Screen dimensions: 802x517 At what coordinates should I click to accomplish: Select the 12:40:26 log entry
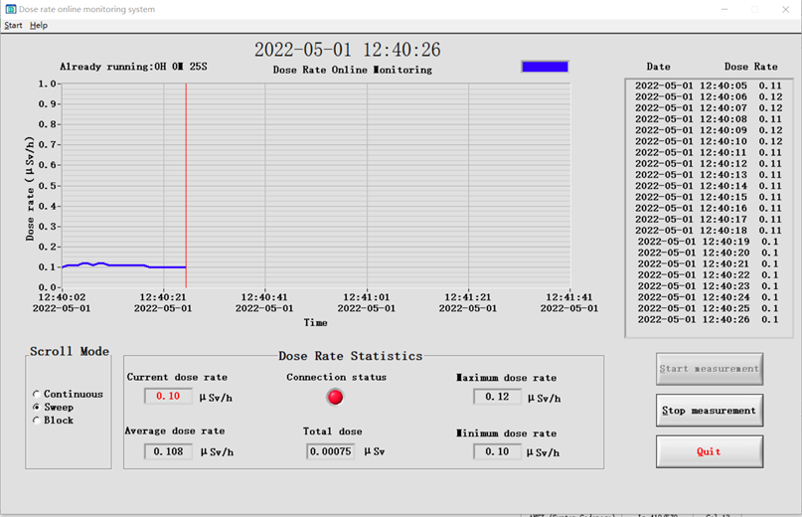tap(708, 319)
